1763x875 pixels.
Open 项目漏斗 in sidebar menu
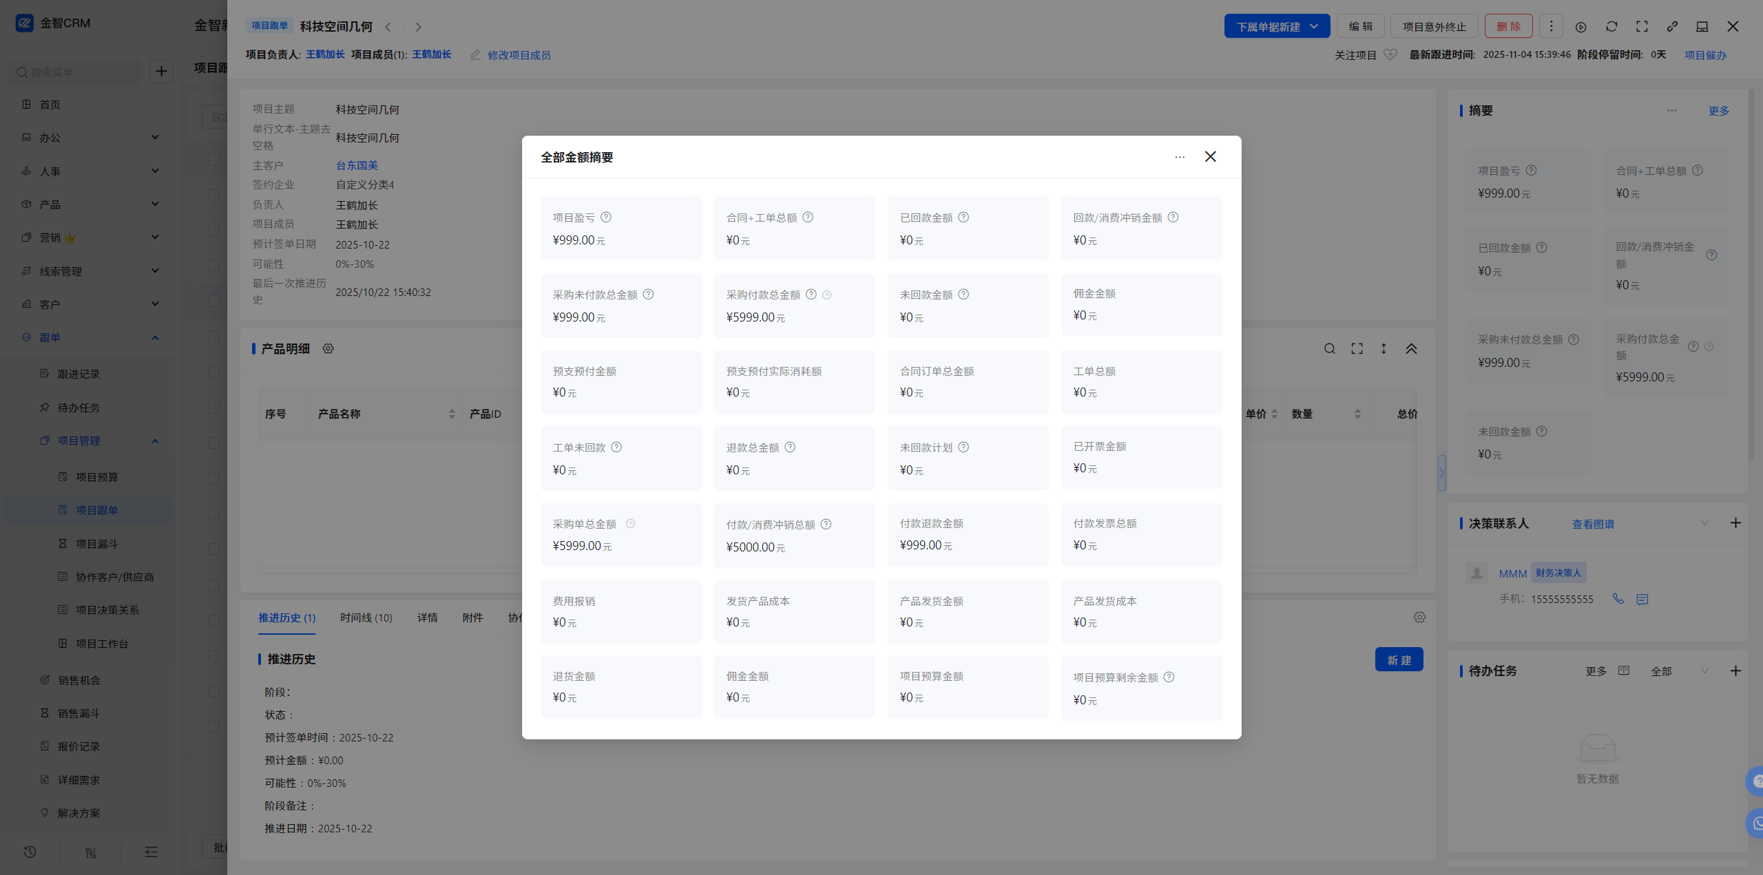pos(96,544)
